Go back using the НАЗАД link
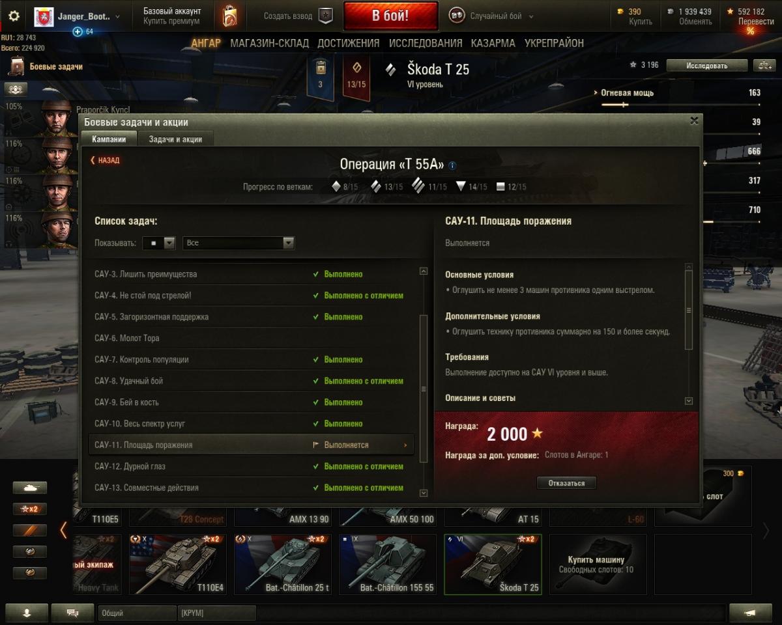This screenshot has width=782, height=625. pyautogui.click(x=105, y=160)
